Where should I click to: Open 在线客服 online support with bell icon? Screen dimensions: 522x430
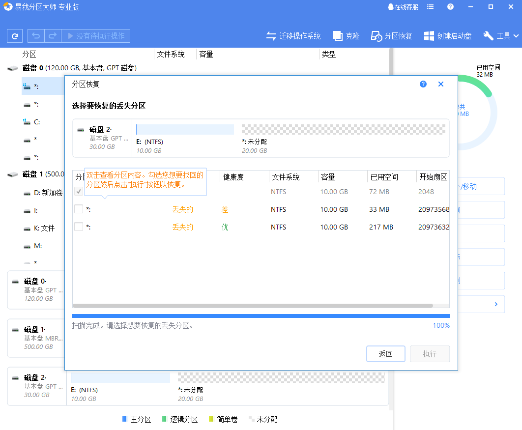[x=402, y=7]
